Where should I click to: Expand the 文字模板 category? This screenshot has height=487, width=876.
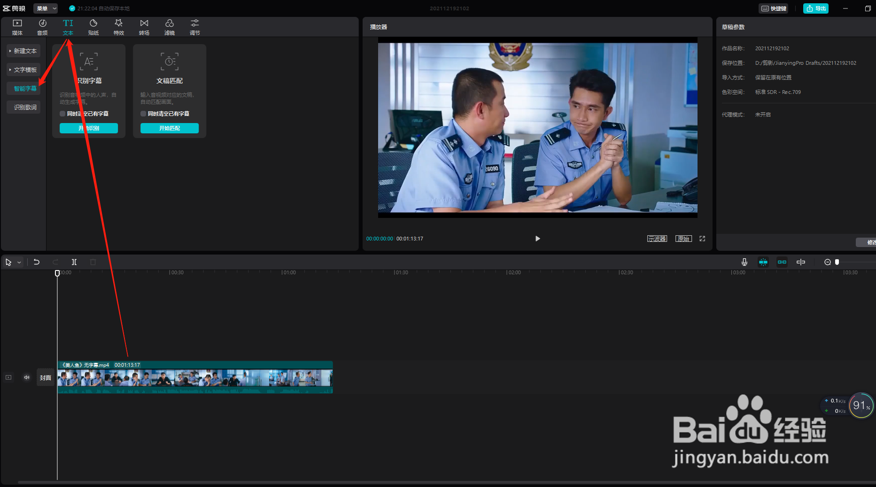coord(23,70)
